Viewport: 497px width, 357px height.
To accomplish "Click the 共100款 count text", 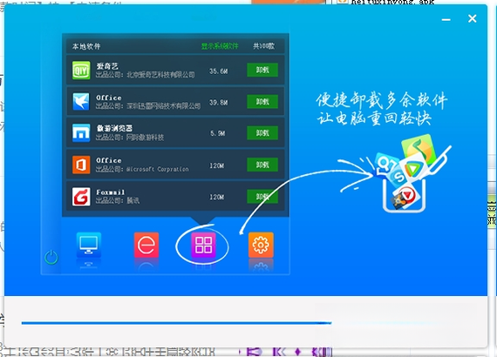I will [263, 46].
